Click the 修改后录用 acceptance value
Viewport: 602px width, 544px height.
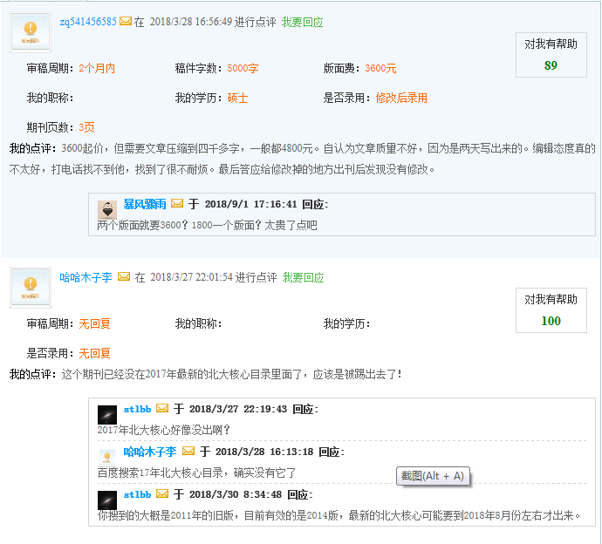401,98
